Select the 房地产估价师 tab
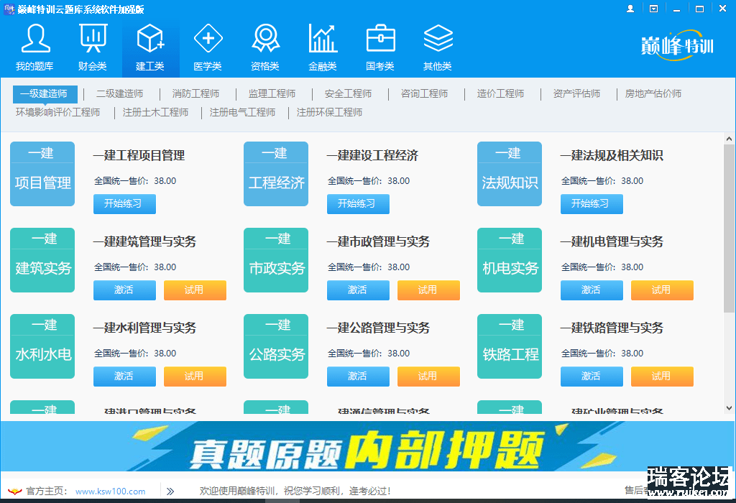The image size is (736, 503). (x=653, y=93)
